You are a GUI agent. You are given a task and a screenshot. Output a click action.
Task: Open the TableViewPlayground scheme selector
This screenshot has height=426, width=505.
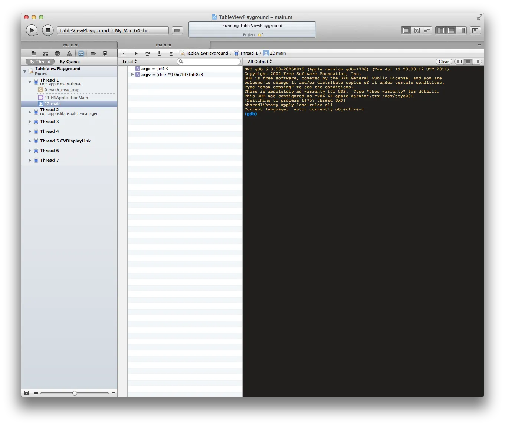click(x=84, y=30)
